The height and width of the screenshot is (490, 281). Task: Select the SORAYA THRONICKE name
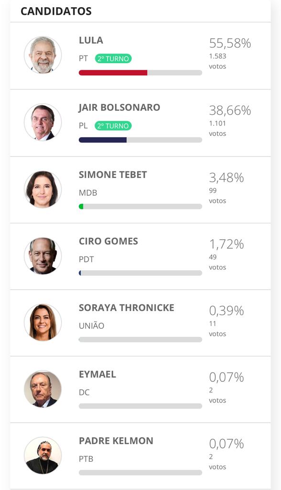[127, 308]
